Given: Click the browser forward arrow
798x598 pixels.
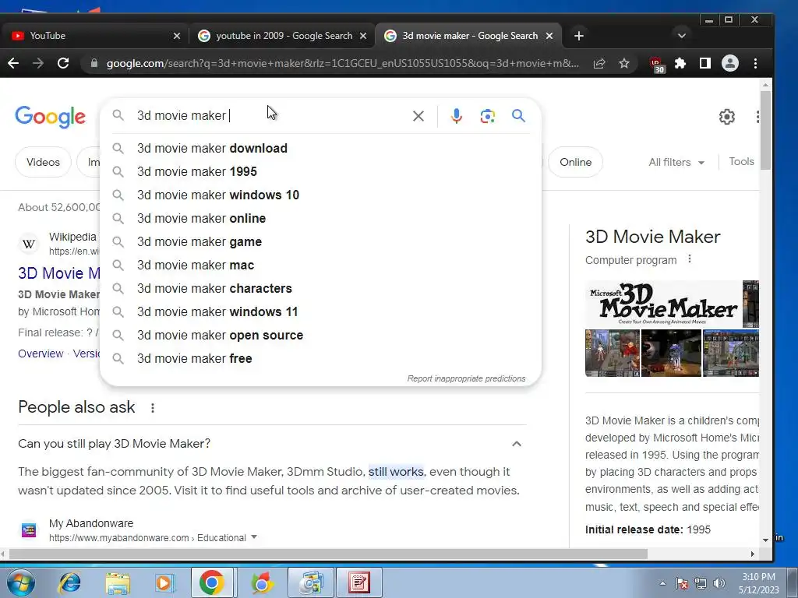Looking at the screenshot, I should [x=38, y=63].
